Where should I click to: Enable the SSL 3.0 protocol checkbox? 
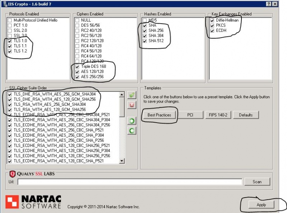tap(10, 36)
